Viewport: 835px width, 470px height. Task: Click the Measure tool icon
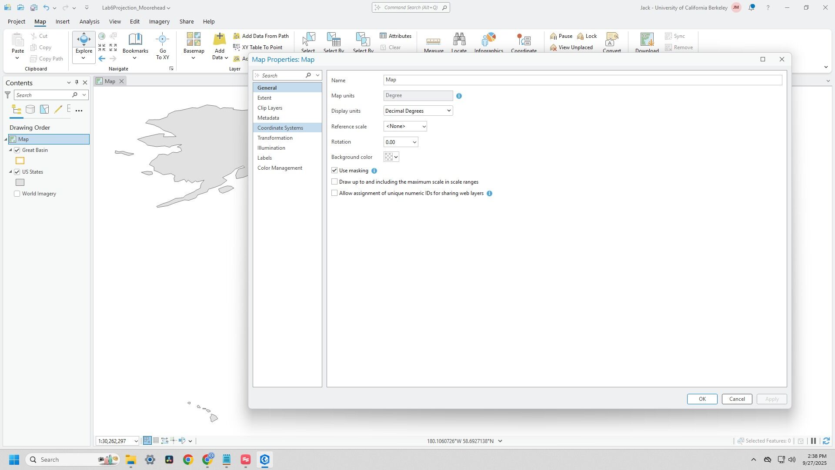pos(433,41)
